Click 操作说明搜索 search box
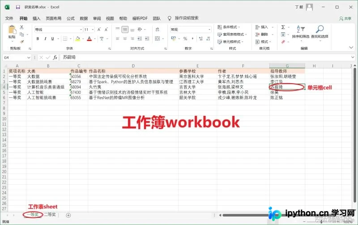This screenshot has height=225, width=358. (187, 18)
